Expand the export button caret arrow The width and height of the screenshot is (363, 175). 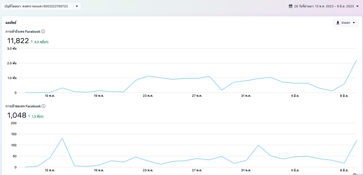354,23
